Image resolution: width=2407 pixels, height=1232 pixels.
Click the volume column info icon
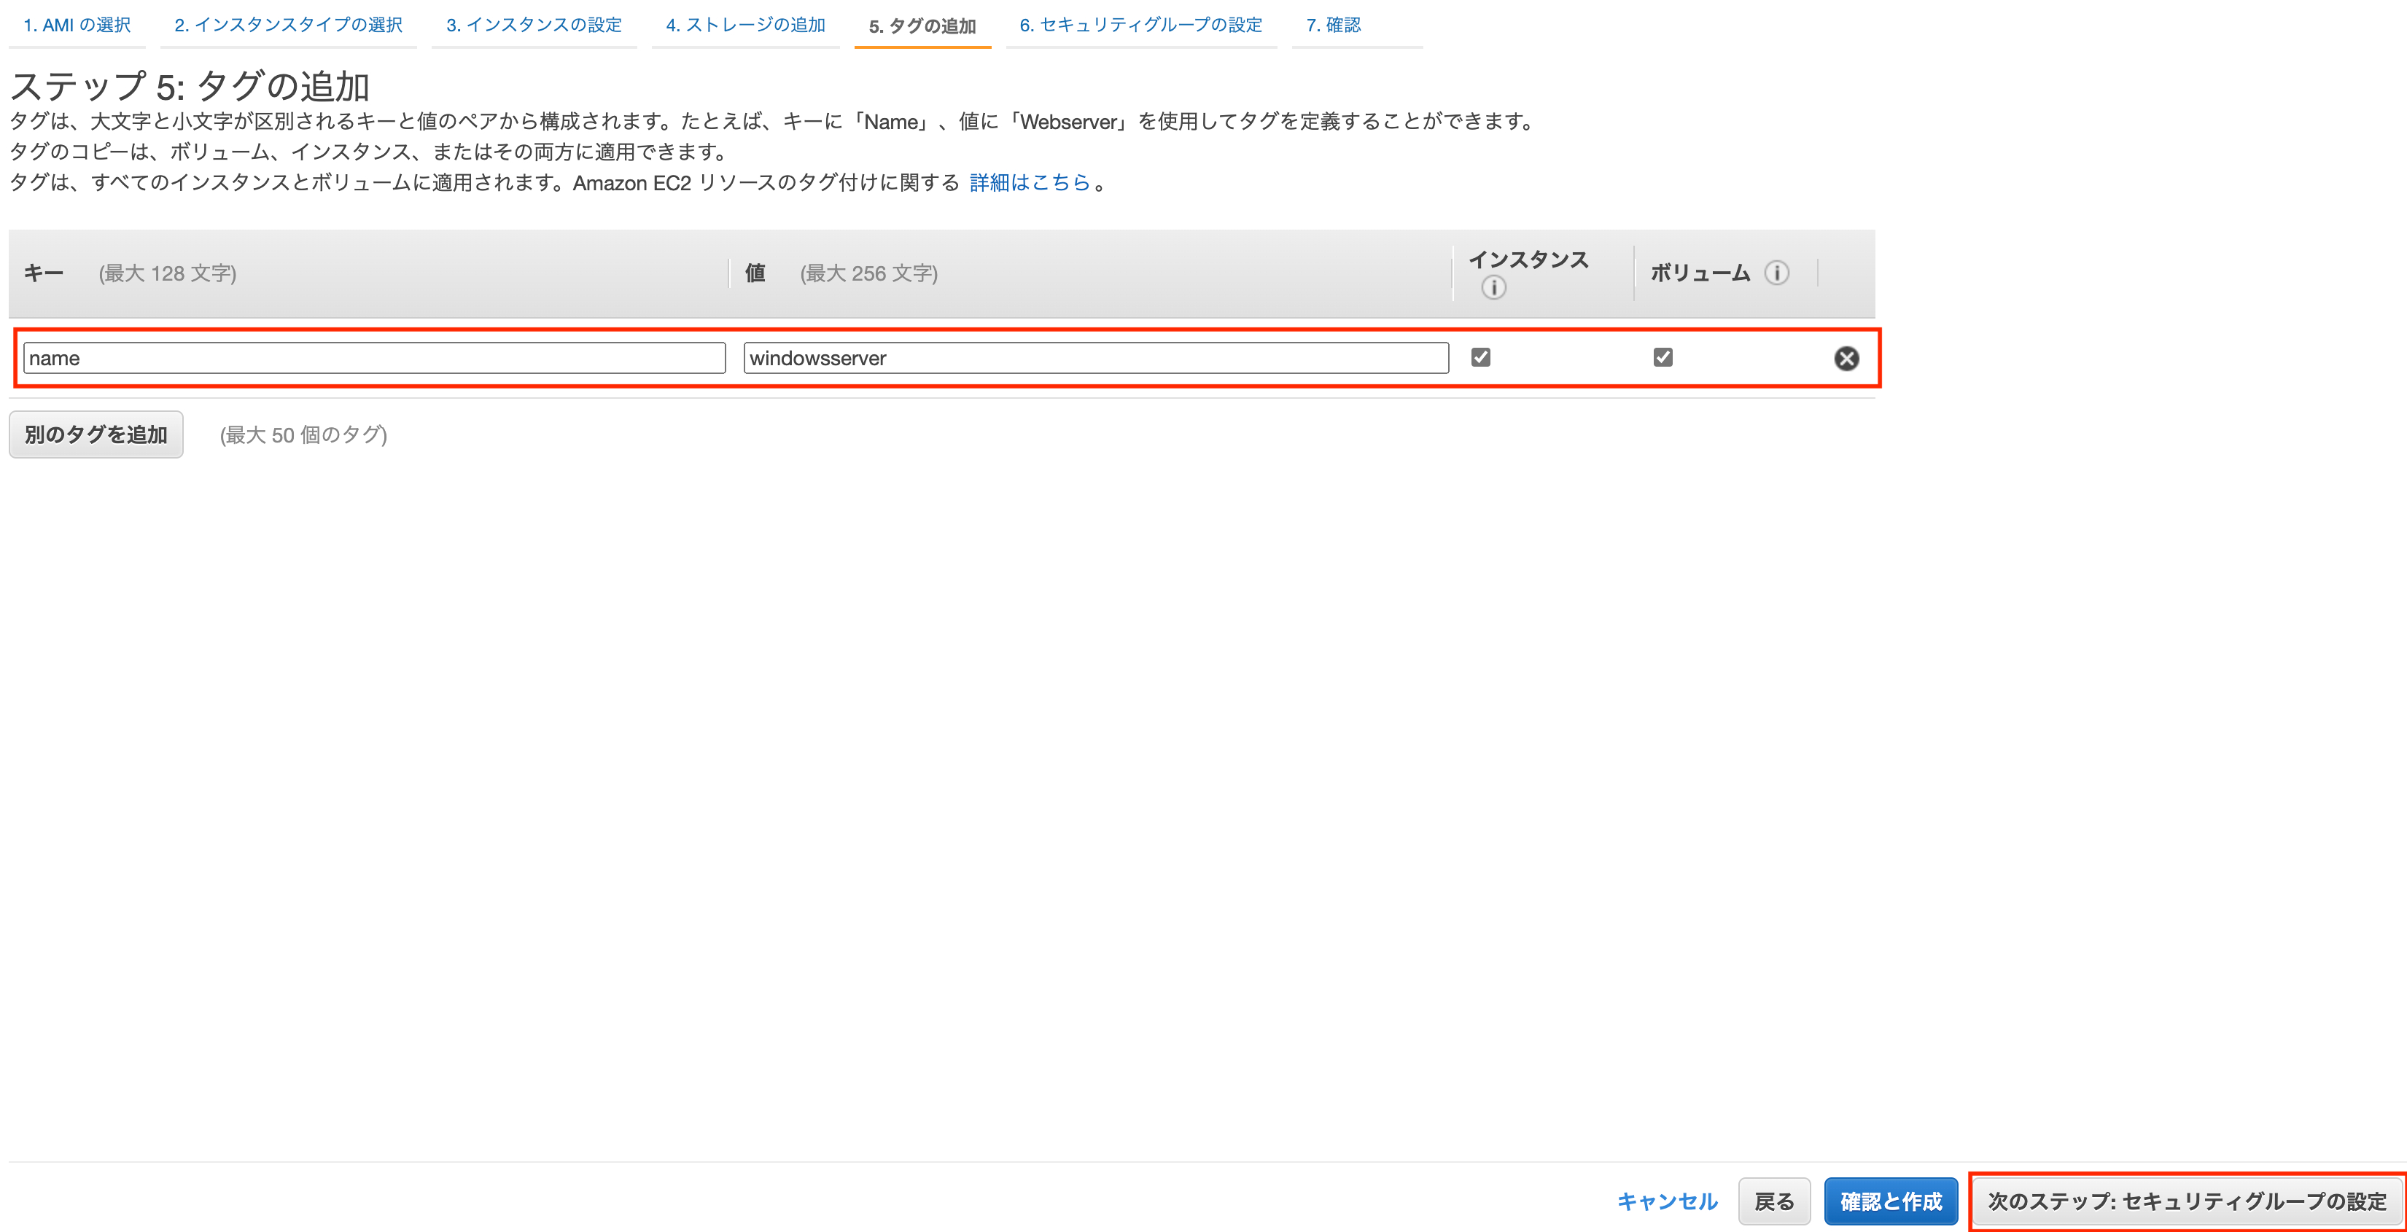(x=1777, y=273)
